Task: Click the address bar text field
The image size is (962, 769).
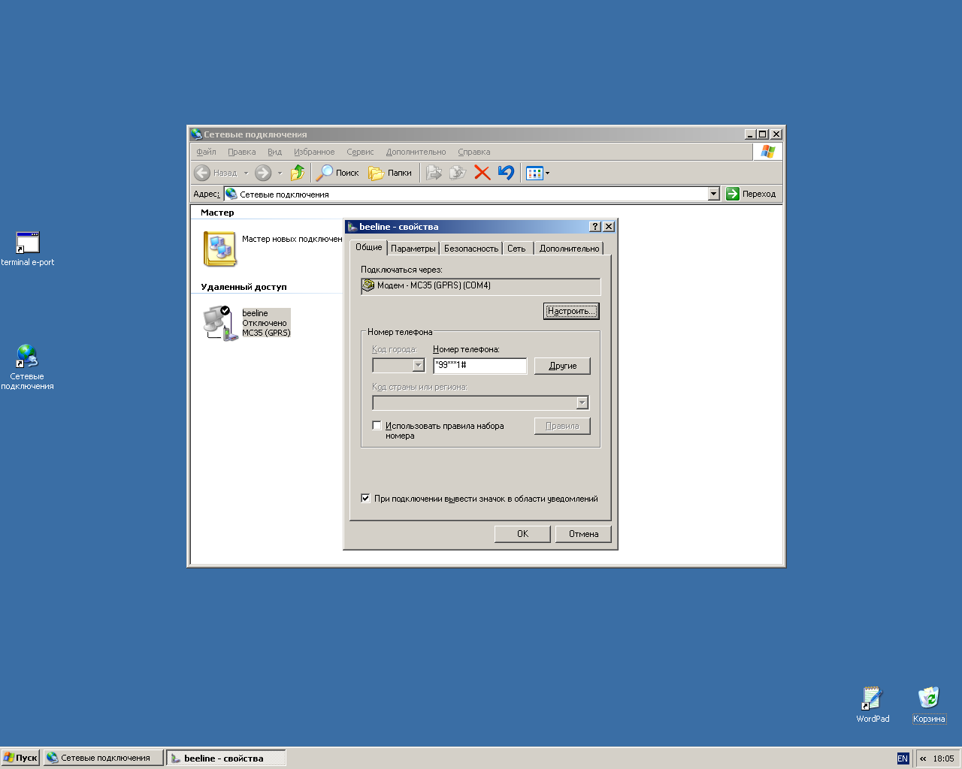Action: click(x=466, y=194)
